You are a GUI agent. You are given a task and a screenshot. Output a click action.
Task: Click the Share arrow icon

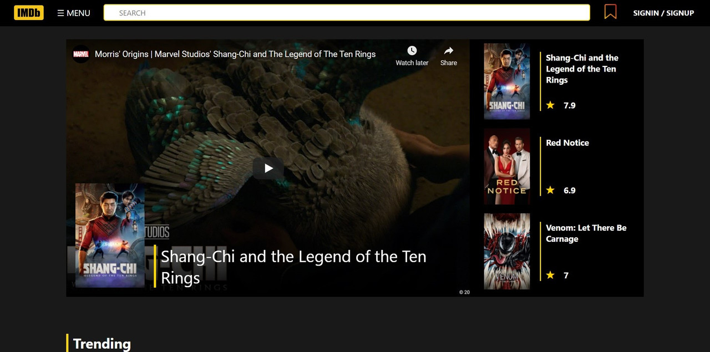point(449,50)
